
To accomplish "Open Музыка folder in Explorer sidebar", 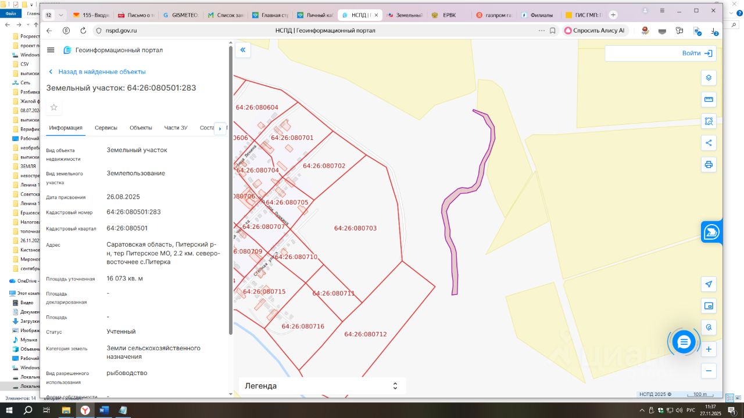I will pyautogui.click(x=24, y=340).
